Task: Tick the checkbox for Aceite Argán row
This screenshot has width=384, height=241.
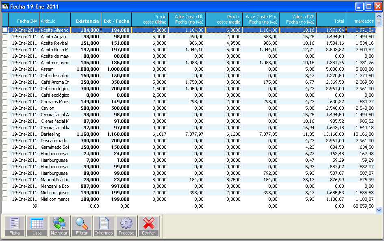Action: coord(5,37)
